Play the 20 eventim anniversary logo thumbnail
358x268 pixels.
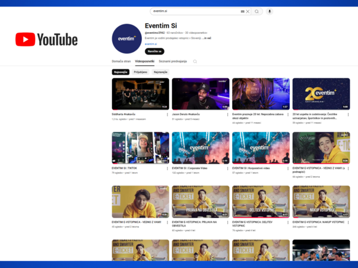(321, 94)
